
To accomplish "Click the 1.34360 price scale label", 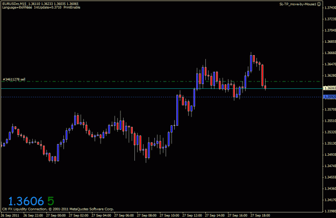I will [x=330, y=189].
